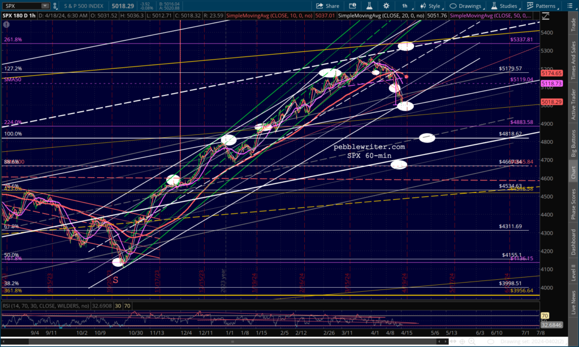Click the candlestick Style icon
The image size is (579, 347).
pos(423,6)
